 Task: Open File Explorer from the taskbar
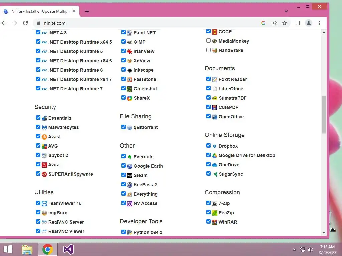(x=27, y=249)
